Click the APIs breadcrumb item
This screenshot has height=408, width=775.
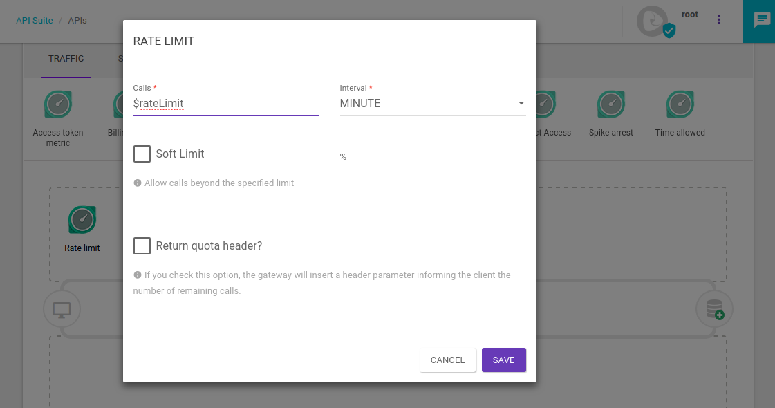point(77,21)
